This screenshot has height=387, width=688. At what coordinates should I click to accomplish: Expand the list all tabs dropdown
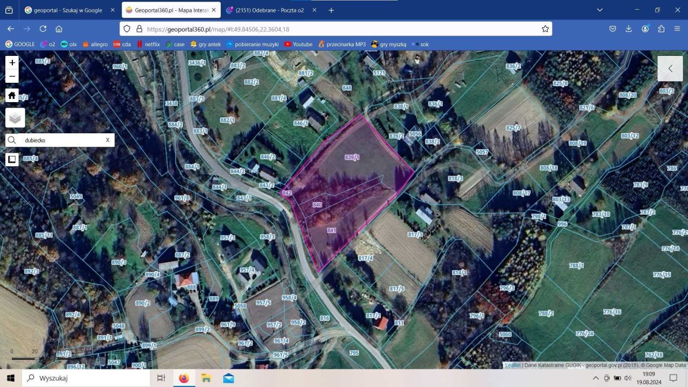pyautogui.click(x=600, y=10)
